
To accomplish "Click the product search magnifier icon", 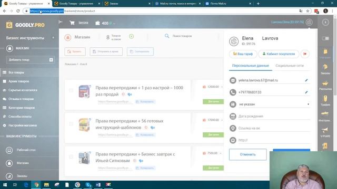I will click(x=167, y=36).
